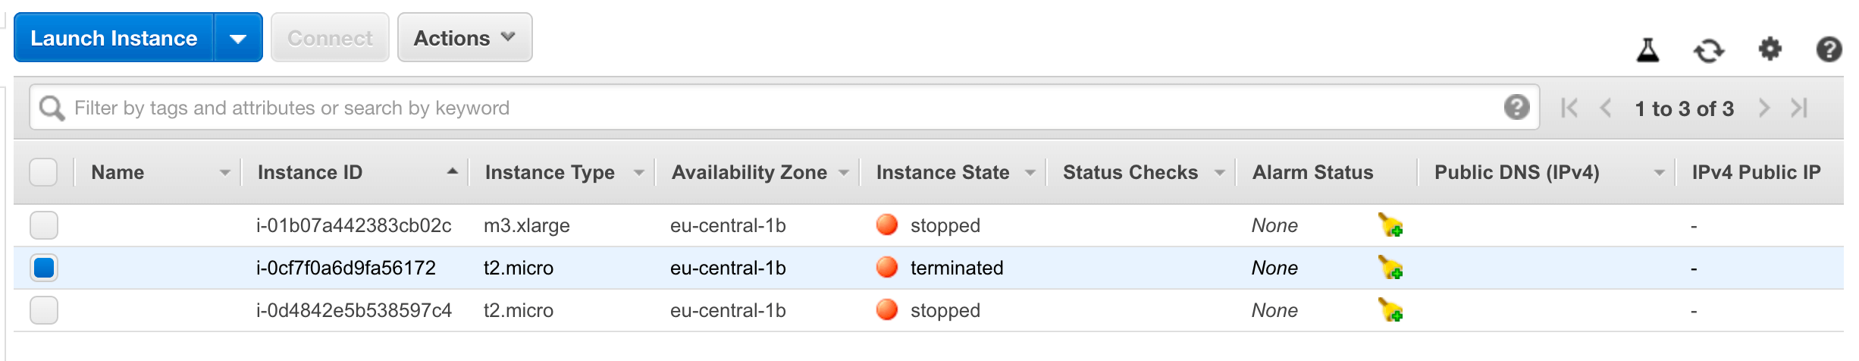Expand the Actions dropdown menu
This screenshot has width=1859, height=361.
(465, 38)
